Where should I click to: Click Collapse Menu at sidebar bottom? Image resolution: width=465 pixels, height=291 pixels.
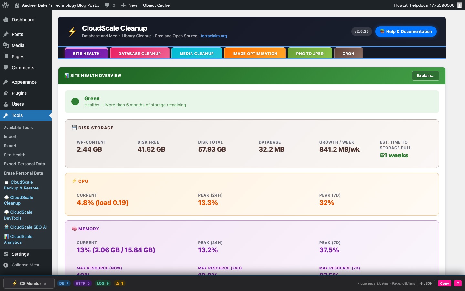26,265
